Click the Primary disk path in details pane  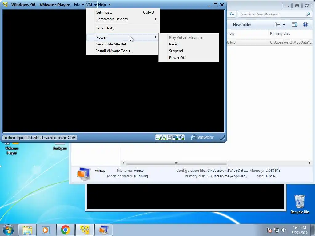(x=228, y=176)
